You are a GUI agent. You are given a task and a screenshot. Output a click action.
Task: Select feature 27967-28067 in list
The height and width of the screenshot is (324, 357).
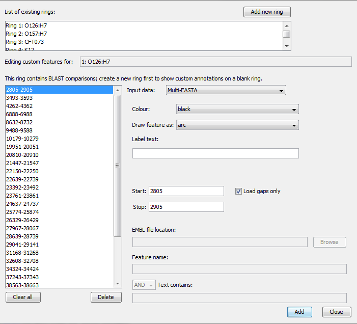[59, 228]
